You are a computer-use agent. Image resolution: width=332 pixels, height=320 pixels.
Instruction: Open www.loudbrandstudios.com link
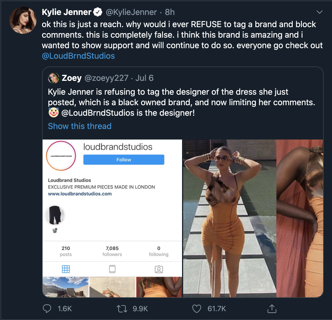point(80,194)
